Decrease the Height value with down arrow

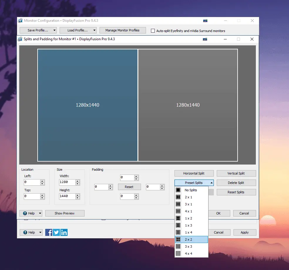click(78, 198)
